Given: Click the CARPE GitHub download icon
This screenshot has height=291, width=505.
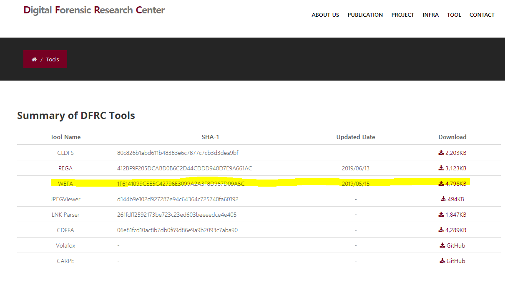Looking at the screenshot, I should point(442,261).
